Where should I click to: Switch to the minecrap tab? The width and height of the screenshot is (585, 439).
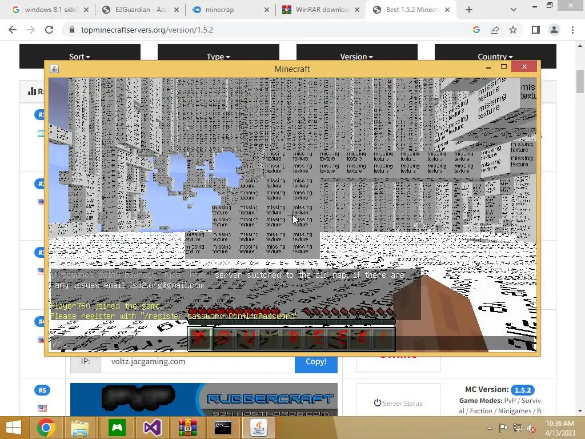click(231, 10)
